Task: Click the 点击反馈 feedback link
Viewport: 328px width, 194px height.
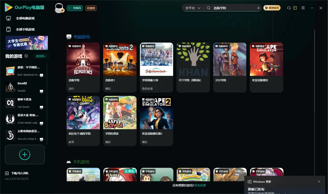Action: pos(200,185)
